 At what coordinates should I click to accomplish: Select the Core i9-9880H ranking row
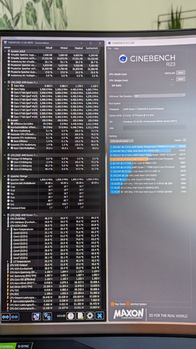(x=148, y=163)
